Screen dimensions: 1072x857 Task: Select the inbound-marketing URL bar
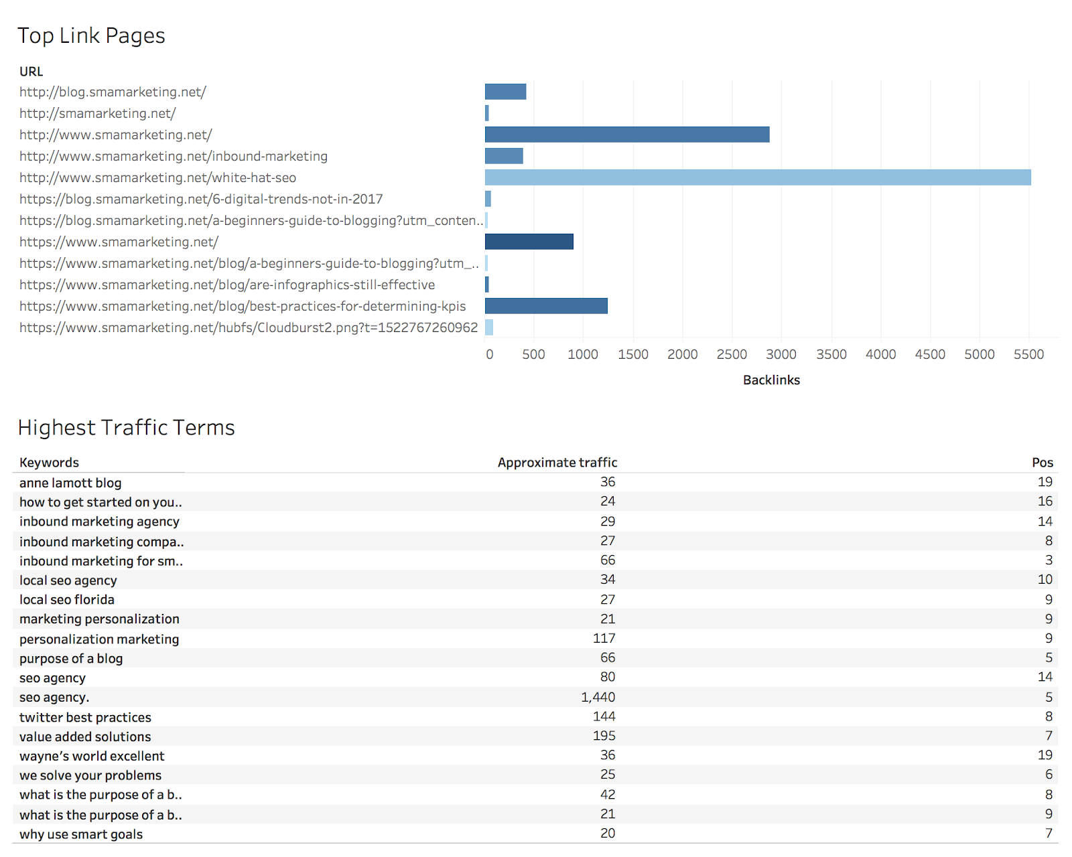click(x=504, y=156)
